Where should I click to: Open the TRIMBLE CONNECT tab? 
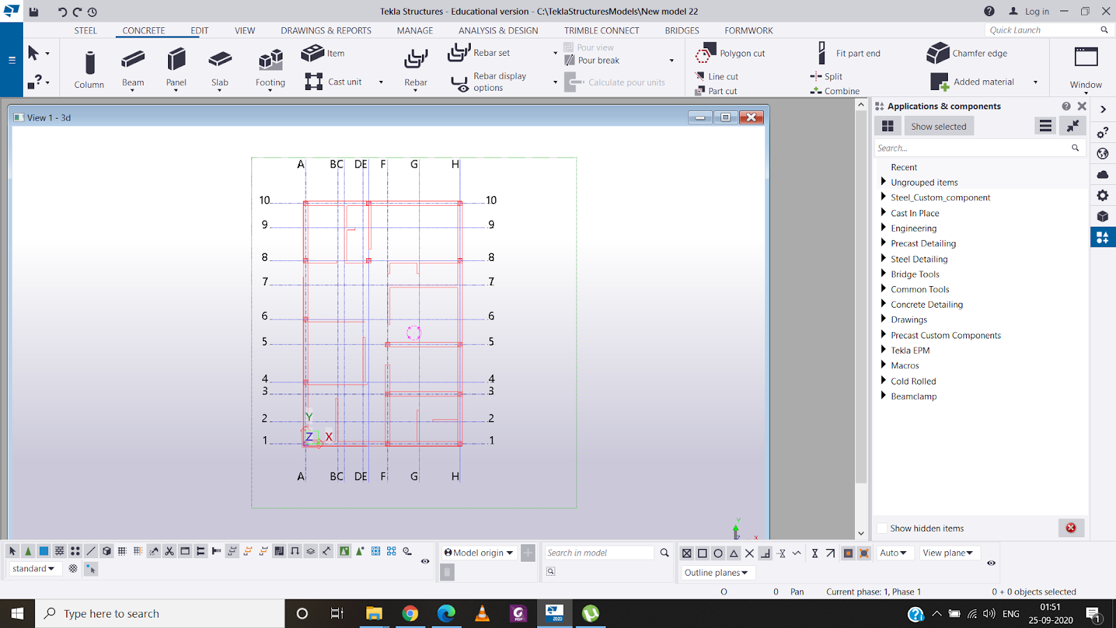point(601,31)
